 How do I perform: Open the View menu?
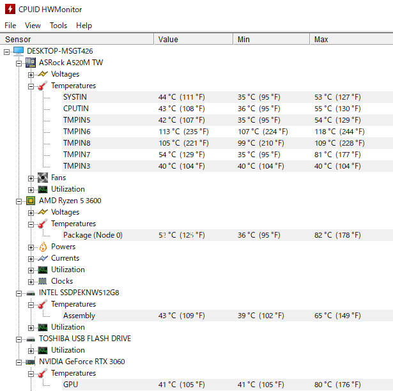point(33,26)
